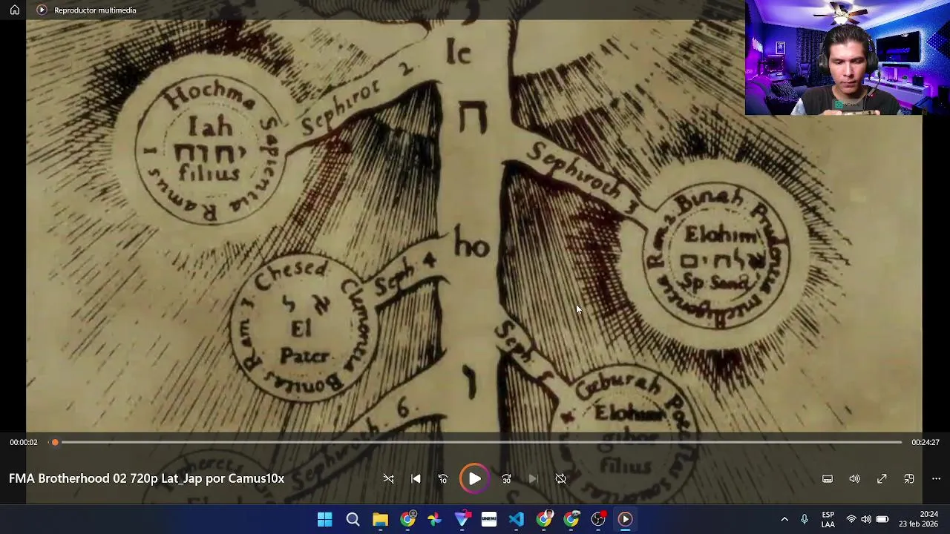Open the purple triangle app on taskbar
The image size is (950, 534).
pos(462,519)
